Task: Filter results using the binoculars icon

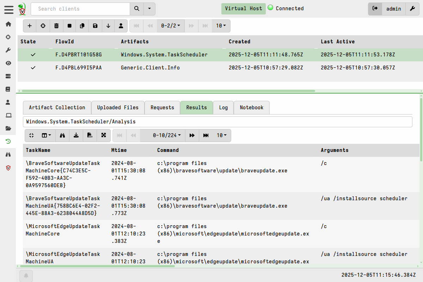Action: tap(62, 135)
